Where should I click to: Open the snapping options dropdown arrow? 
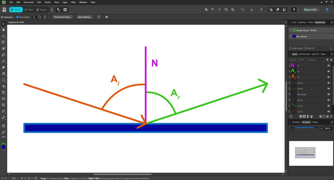coord(298,9)
